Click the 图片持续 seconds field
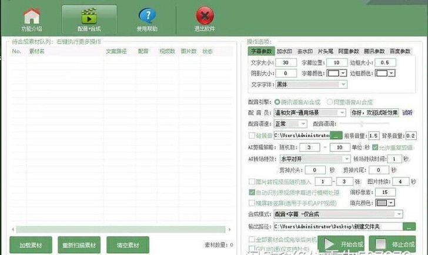The width and height of the screenshot is (428, 255). coord(400,182)
